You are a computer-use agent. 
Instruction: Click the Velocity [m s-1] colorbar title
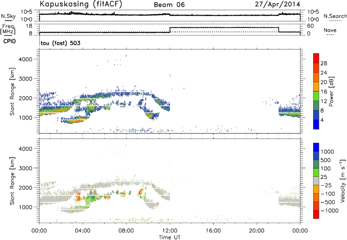343,181
